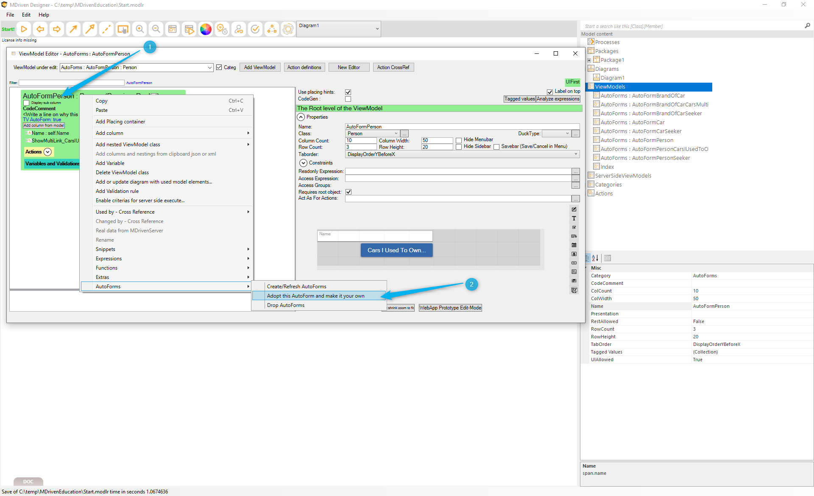814x496 pixels.
Task: Click the checkmark validation toolbar icon
Action: 255,29
